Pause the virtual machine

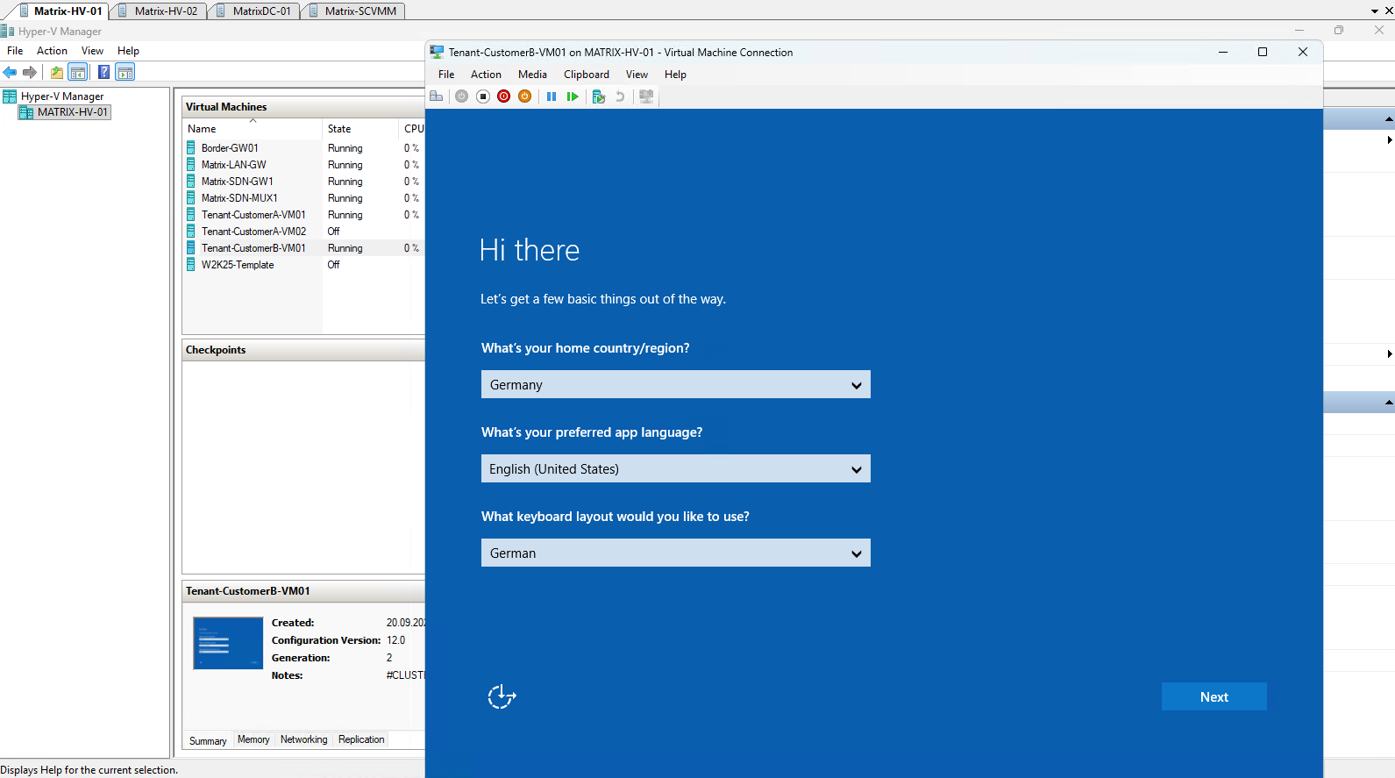[x=552, y=96]
